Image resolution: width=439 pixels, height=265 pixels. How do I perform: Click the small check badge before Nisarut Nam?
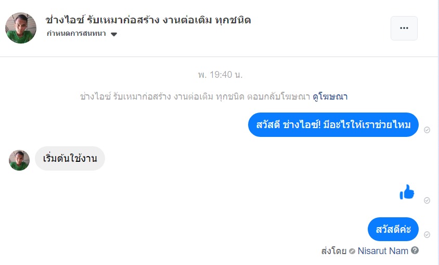tap(352, 251)
